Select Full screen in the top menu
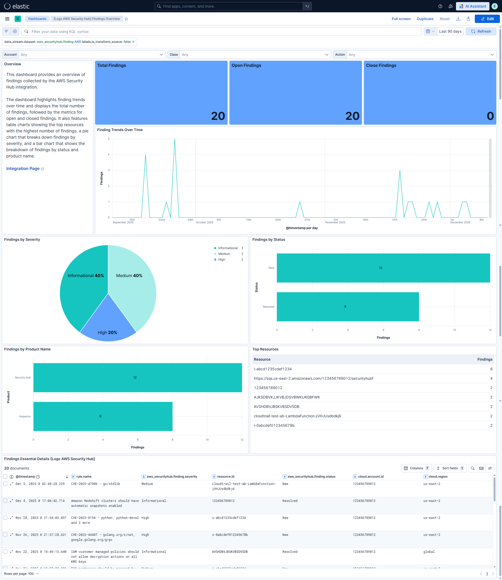The width and height of the screenshot is (502, 580). click(401, 19)
